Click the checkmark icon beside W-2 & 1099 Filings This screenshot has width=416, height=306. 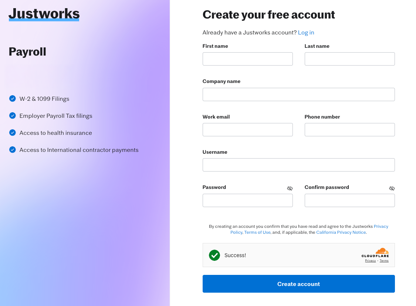point(12,98)
